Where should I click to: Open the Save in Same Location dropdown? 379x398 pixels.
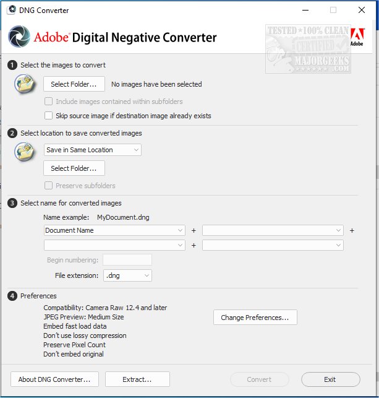[93, 150]
